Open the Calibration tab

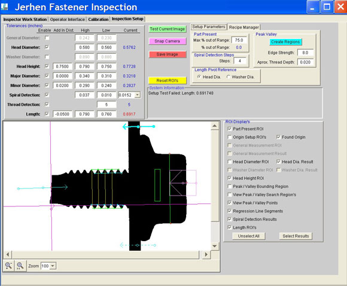click(x=98, y=20)
